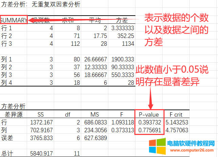
Task: Click the SS value 1372.167
Action: point(41,122)
